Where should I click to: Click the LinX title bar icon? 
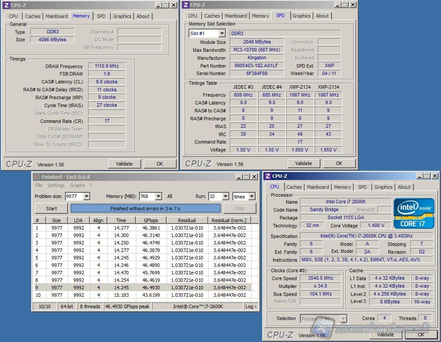(37, 177)
